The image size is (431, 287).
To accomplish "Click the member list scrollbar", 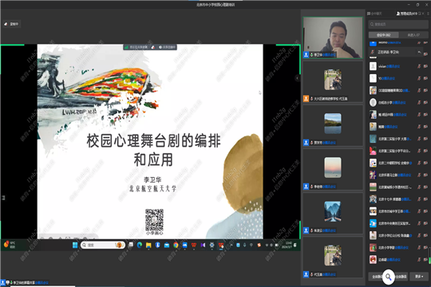I will (429, 256).
